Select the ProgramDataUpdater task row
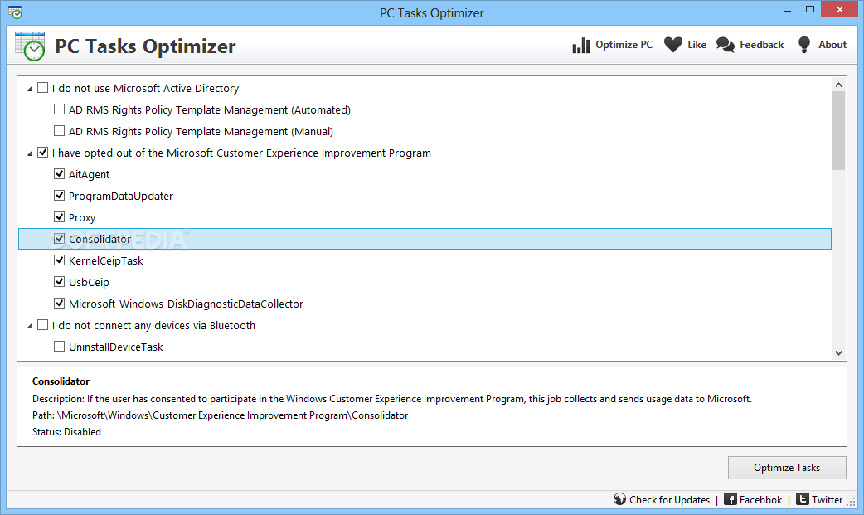 click(121, 196)
